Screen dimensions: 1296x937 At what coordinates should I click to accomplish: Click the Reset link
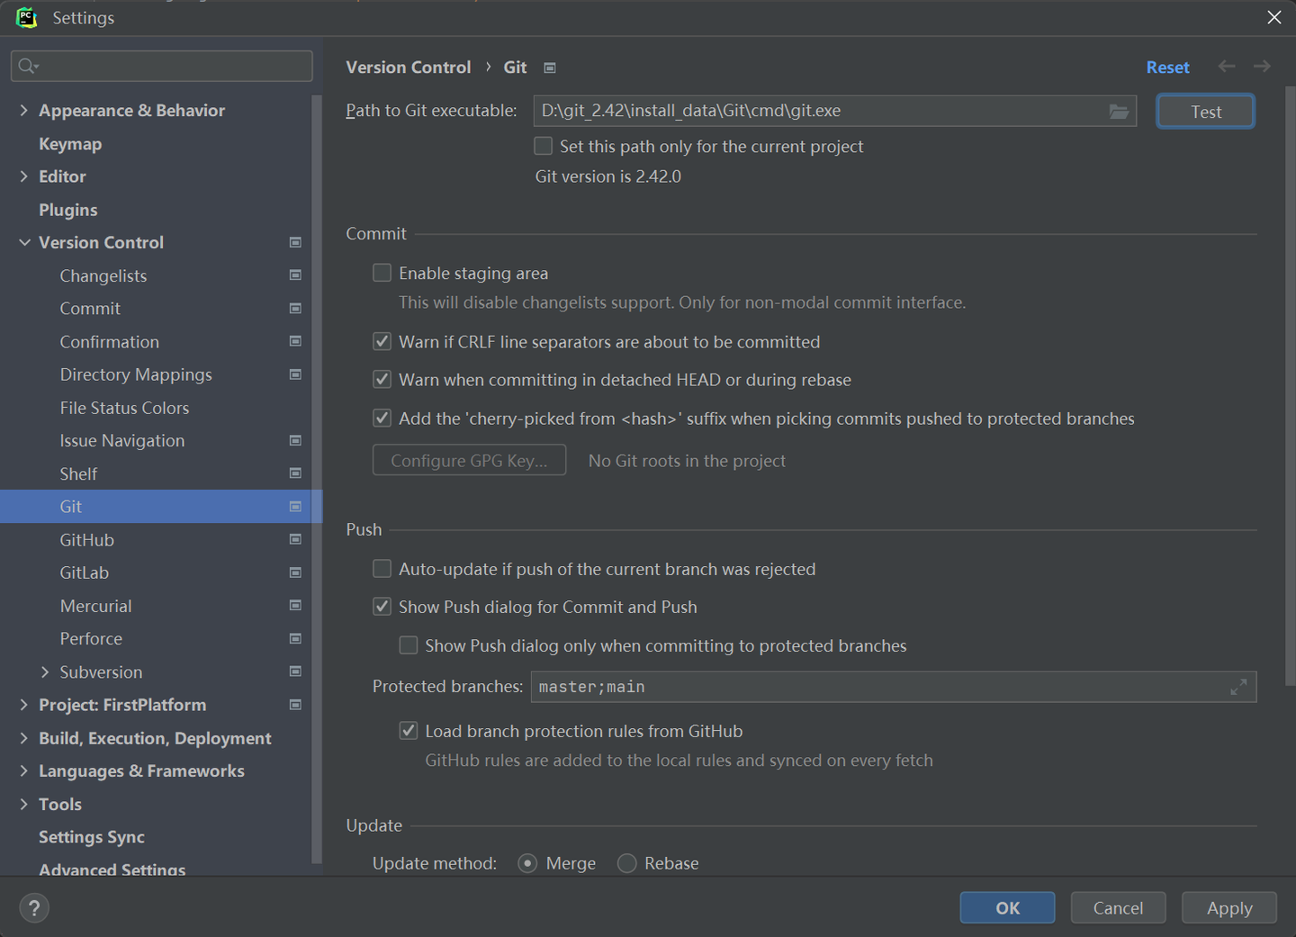[1167, 68]
